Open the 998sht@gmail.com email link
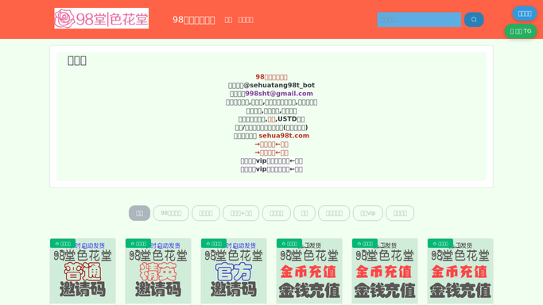 279,94
